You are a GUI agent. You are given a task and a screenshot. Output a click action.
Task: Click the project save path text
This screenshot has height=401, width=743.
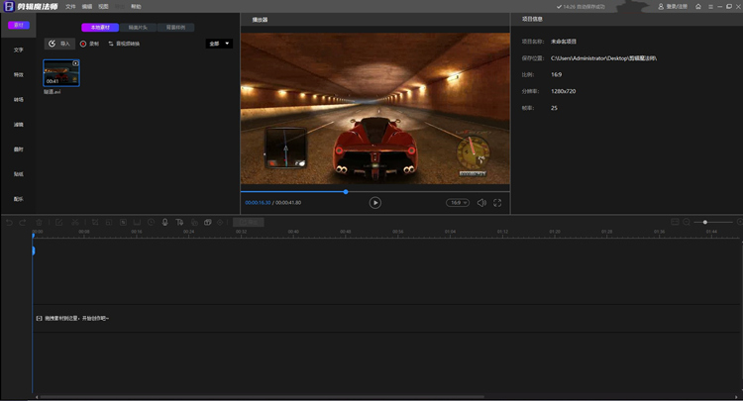[x=603, y=58]
